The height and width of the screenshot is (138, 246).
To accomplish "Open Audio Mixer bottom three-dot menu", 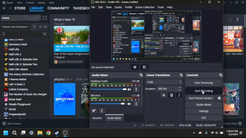I will coord(102,111).
